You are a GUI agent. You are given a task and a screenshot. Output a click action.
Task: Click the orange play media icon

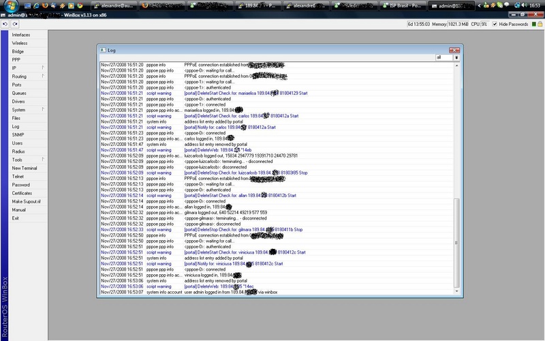pos(71,5)
